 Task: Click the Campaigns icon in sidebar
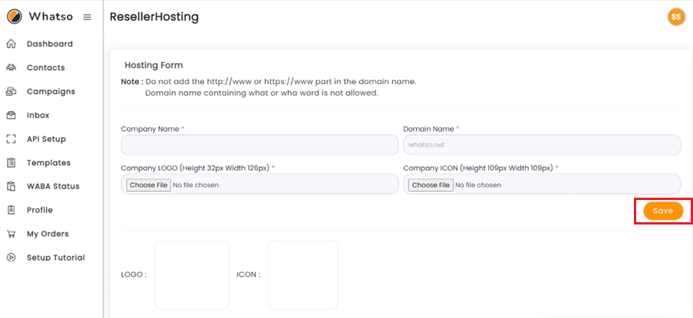(x=11, y=91)
